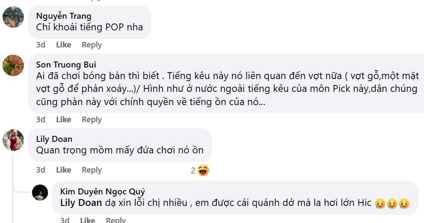Click the bold Lily Doan mention in the reply

(x=81, y=202)
